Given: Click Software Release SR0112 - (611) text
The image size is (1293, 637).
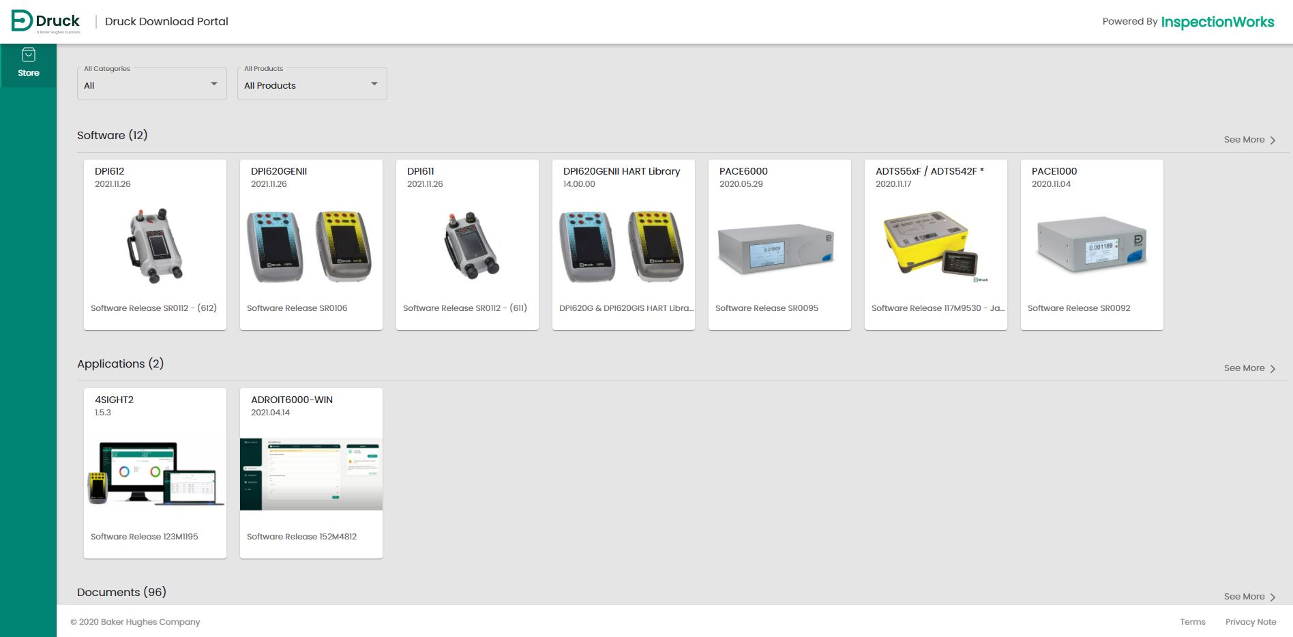Looking at the screenshot, I should 465,308.
